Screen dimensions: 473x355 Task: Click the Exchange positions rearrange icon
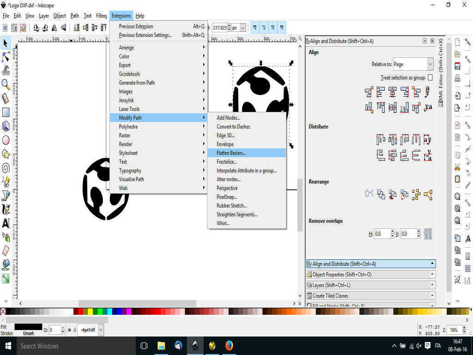click(x=381, y=195)
